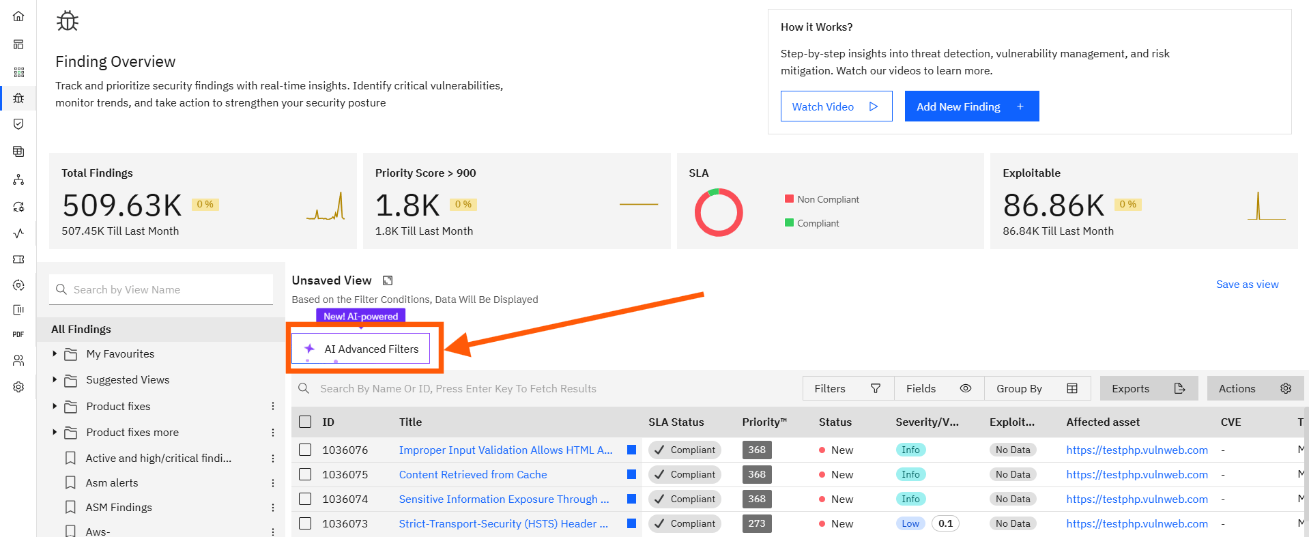Screen dimensions: 1309x537
Task: Select the bug findings icon in sidebar
Action: pos(18,98)
